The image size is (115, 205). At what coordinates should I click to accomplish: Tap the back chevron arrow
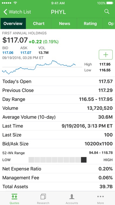pyautogui.click(x=5, y=12)
